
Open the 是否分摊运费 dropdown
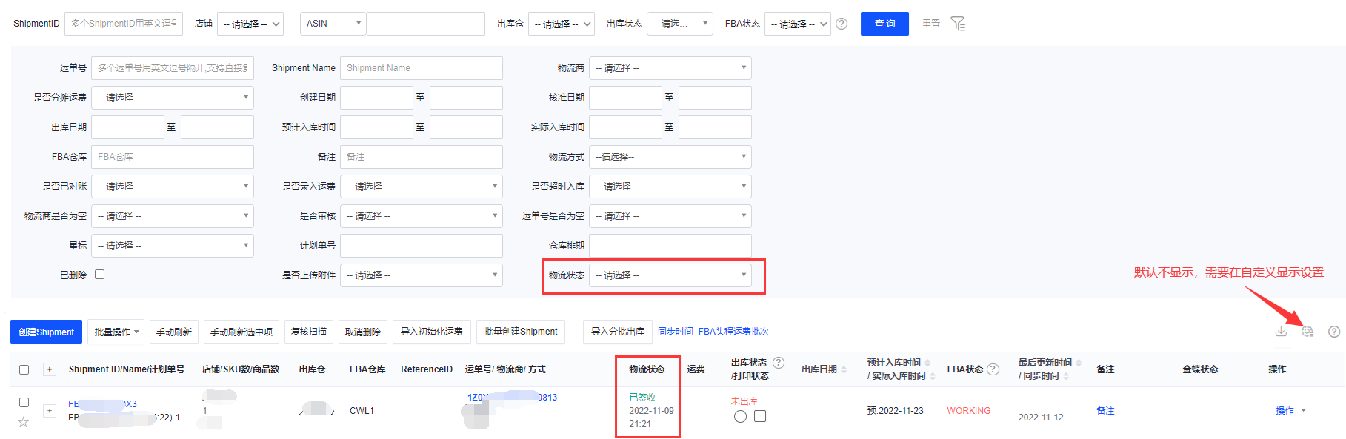[172, 98]
